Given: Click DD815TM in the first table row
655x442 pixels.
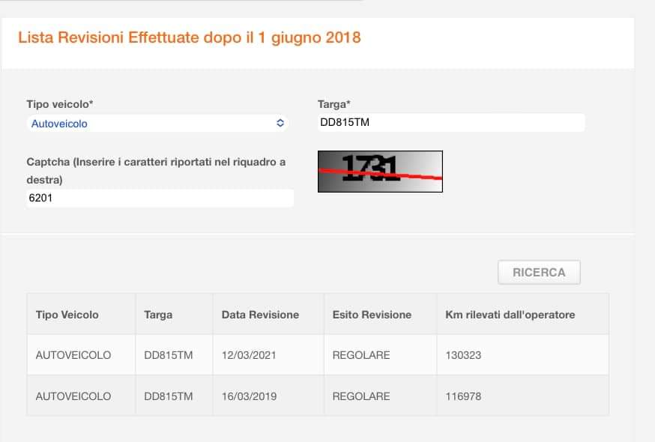Looking at the screenshot, I should 168,355.
